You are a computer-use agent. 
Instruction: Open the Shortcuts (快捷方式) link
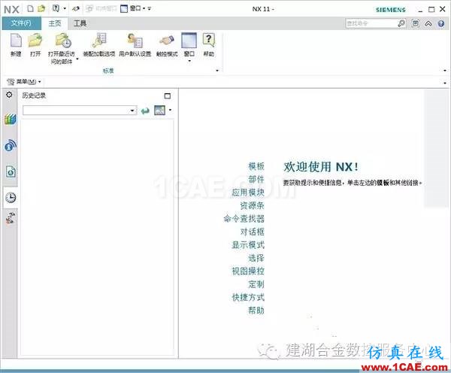(x=248, y=297)
